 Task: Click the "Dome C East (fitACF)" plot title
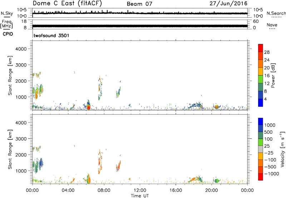tap(67, 4)
